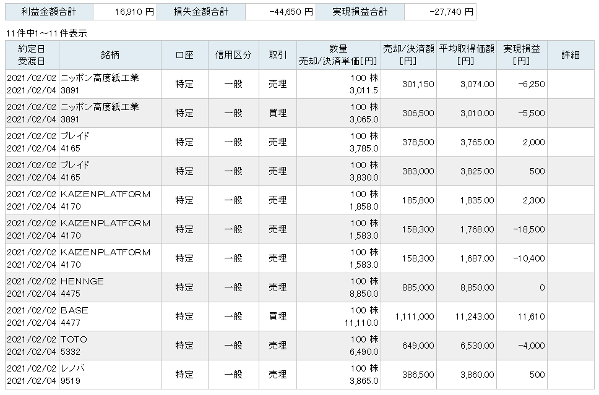Click the 銘柄 column header
599x395 pixels.
coord(110,55)
